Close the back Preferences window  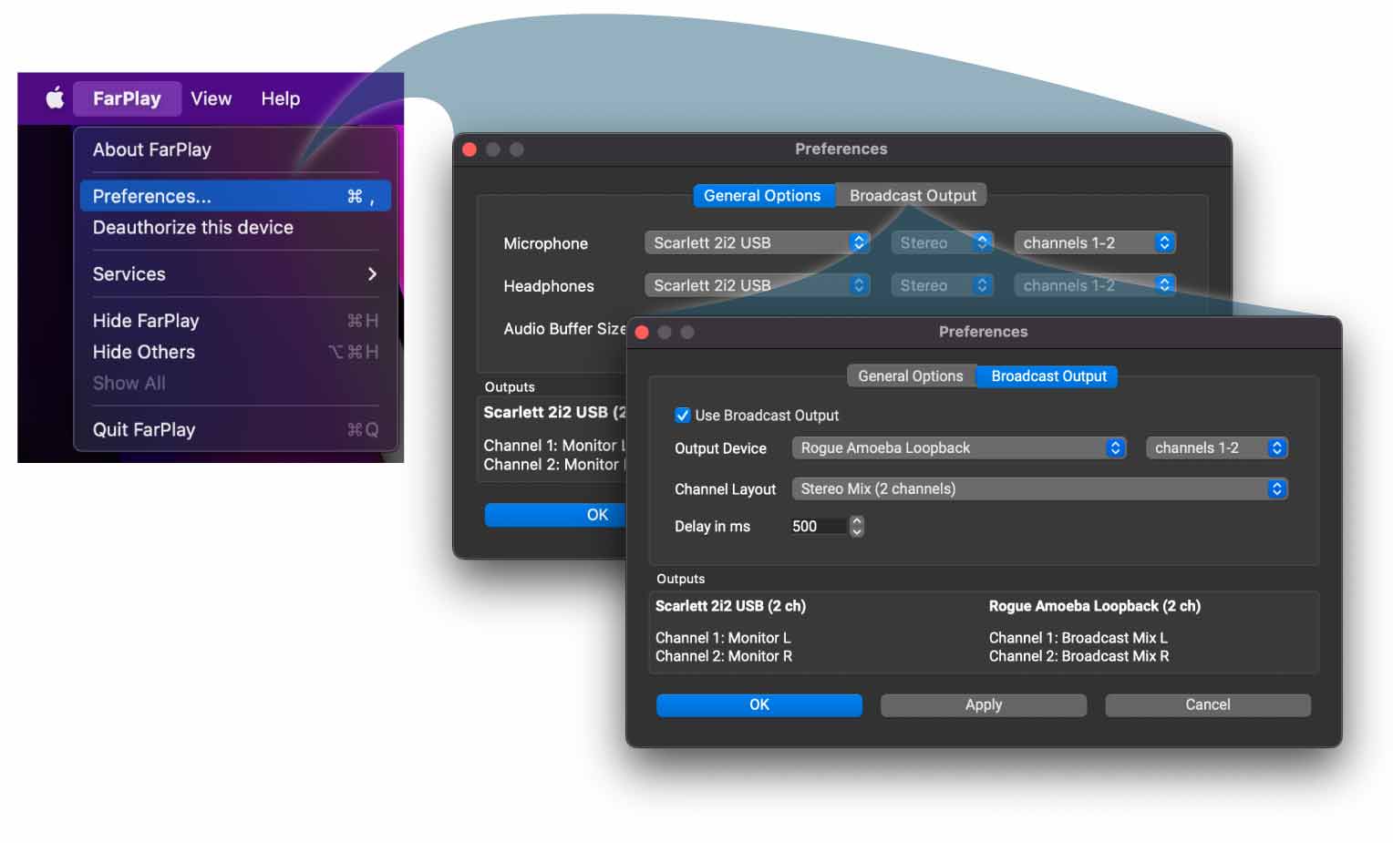[x=469, y=149]
